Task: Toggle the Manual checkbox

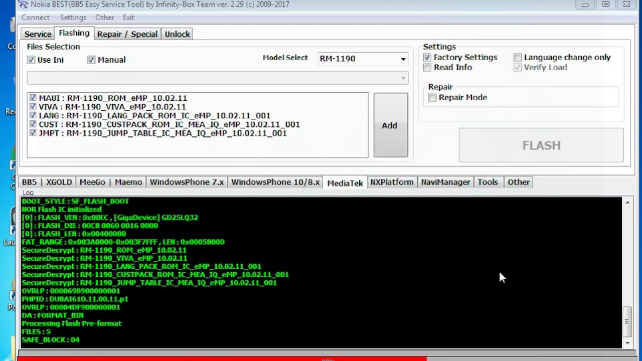Action: 91,60
